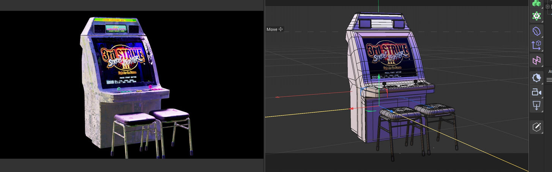This screenshot has width=552, height=172.
Task: Choose the purple Bend deformer icon
Action: pyautogui.click(x=536, y=31)
